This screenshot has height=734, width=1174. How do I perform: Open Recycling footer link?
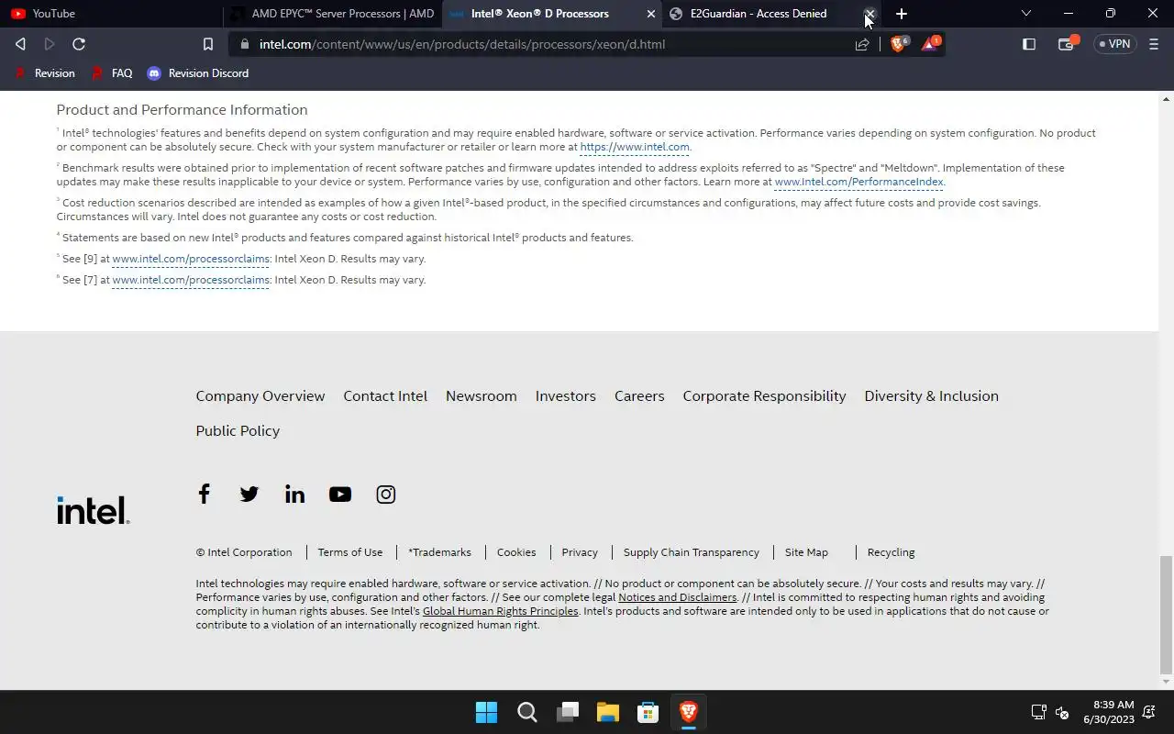[891, 552]
